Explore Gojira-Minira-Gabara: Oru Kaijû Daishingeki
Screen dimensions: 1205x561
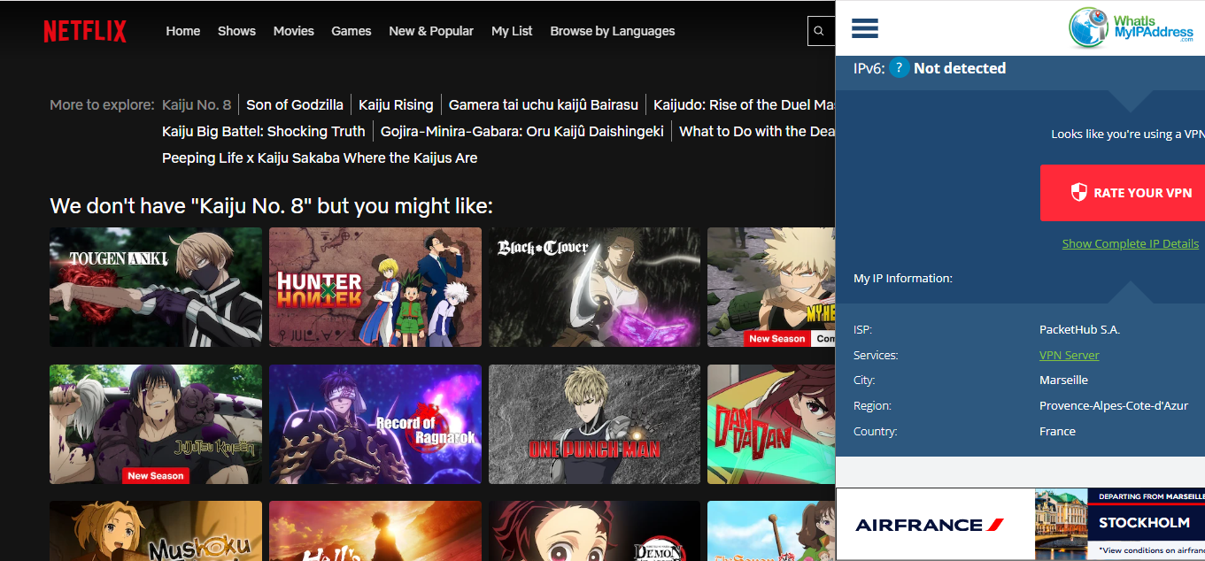point(522,131)
